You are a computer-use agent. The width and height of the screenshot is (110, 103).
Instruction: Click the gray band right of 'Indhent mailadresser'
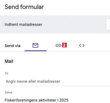click(74, 25)
